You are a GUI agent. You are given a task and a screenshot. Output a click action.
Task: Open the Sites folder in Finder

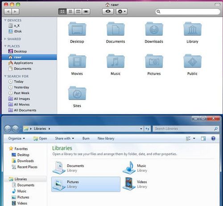[77, 93]
